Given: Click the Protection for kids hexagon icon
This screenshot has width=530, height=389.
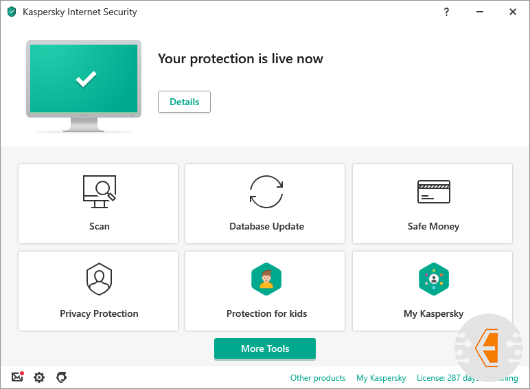Looking at the screenshot, I should pyautogui.click(x=266, y=279).
